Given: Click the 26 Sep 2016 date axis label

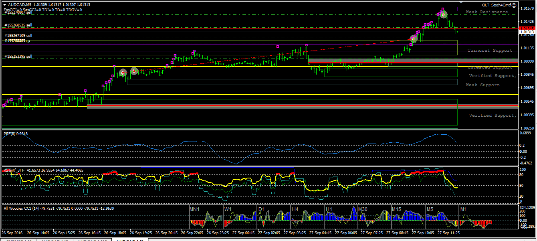Looking at the screenshot, I should point(12,233).
